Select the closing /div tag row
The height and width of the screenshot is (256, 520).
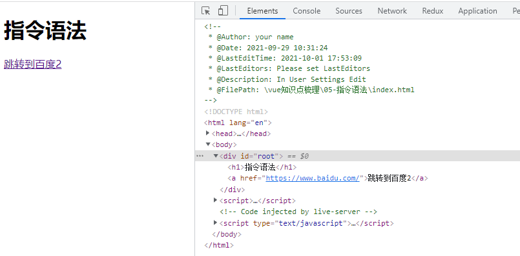point(232,190)
